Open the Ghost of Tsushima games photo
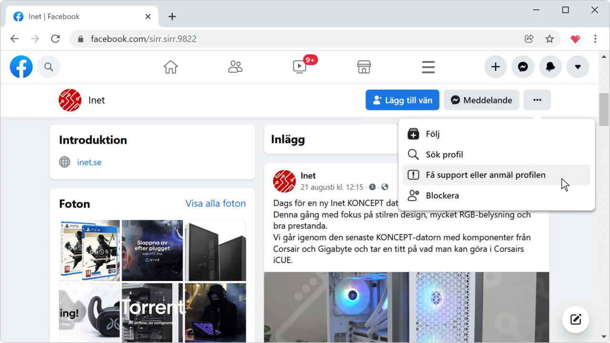This screenshot has height=343, width=610. (89, 250)
